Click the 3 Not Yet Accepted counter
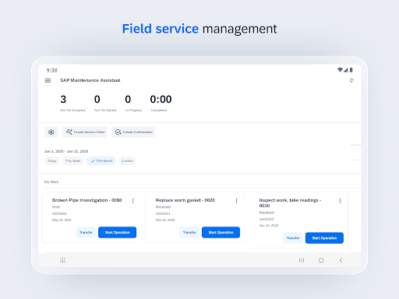The height and width of the screenshot is (299, 399). click(x=72, y=103)
